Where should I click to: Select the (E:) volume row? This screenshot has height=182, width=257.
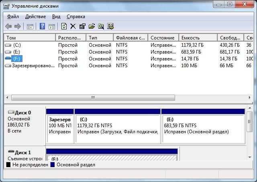pyautogui.click(x=128, y=52)
